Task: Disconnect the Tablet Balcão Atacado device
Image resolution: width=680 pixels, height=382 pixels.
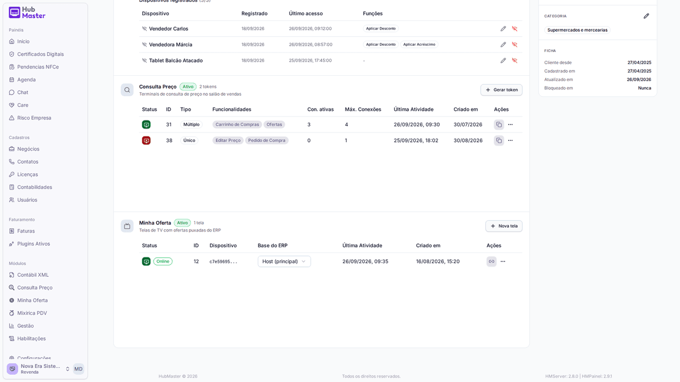Action: (515, 61)
